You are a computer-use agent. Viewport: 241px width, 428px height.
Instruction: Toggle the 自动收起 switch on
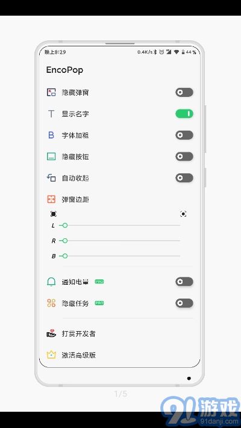pyautogui.click(x=184, y=178)
